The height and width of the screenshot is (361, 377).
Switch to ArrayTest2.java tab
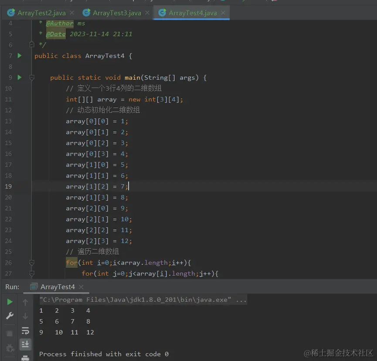click(41, 13)
